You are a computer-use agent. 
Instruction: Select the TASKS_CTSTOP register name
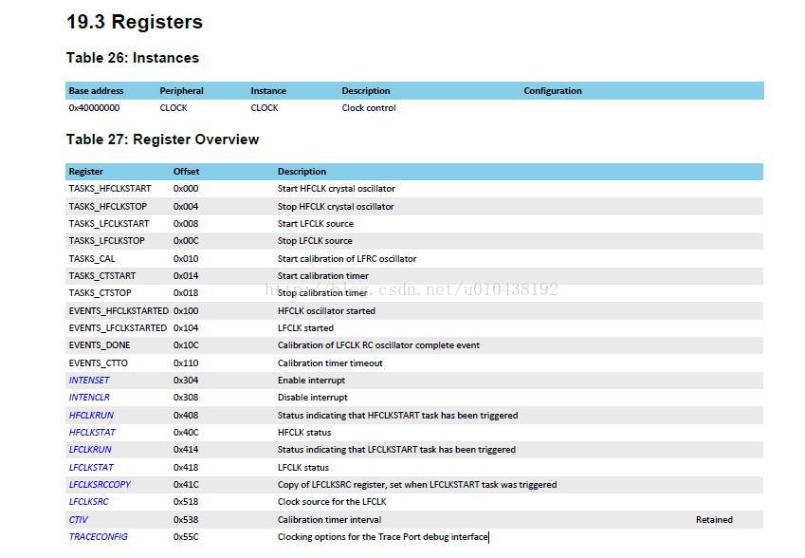pyautogui.click(x=101, y=293)
